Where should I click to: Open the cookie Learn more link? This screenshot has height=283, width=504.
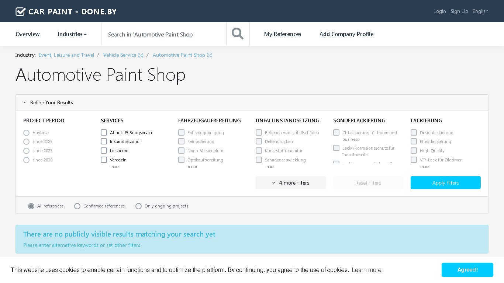pos(366,270)
